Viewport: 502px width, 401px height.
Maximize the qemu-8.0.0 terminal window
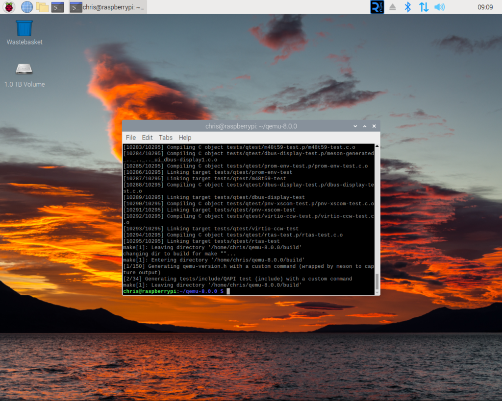click(x=365, y=126)
